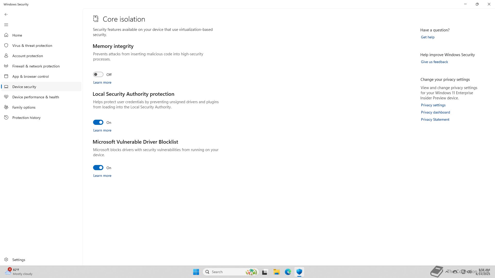The height and width of the screenshot is (278, 495).
Task: Open Family options in sidebar
Action: (x=24, y=107)
